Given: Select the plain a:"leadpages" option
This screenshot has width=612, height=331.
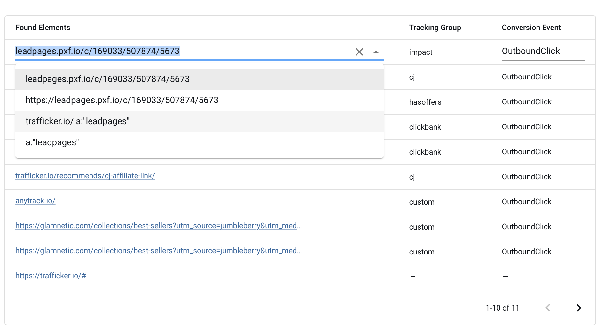Looking at the screenshot, I should 200,142.
